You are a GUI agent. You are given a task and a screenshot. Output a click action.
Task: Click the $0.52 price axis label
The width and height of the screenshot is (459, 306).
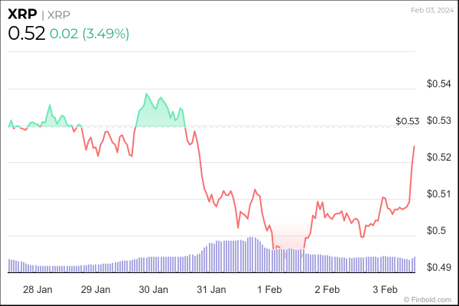(438, 157)
